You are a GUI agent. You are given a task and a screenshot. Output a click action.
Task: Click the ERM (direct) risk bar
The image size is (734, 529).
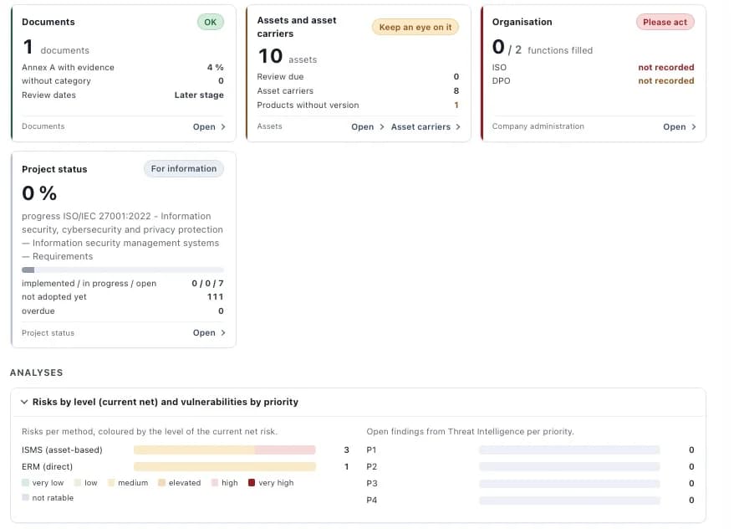225,467
